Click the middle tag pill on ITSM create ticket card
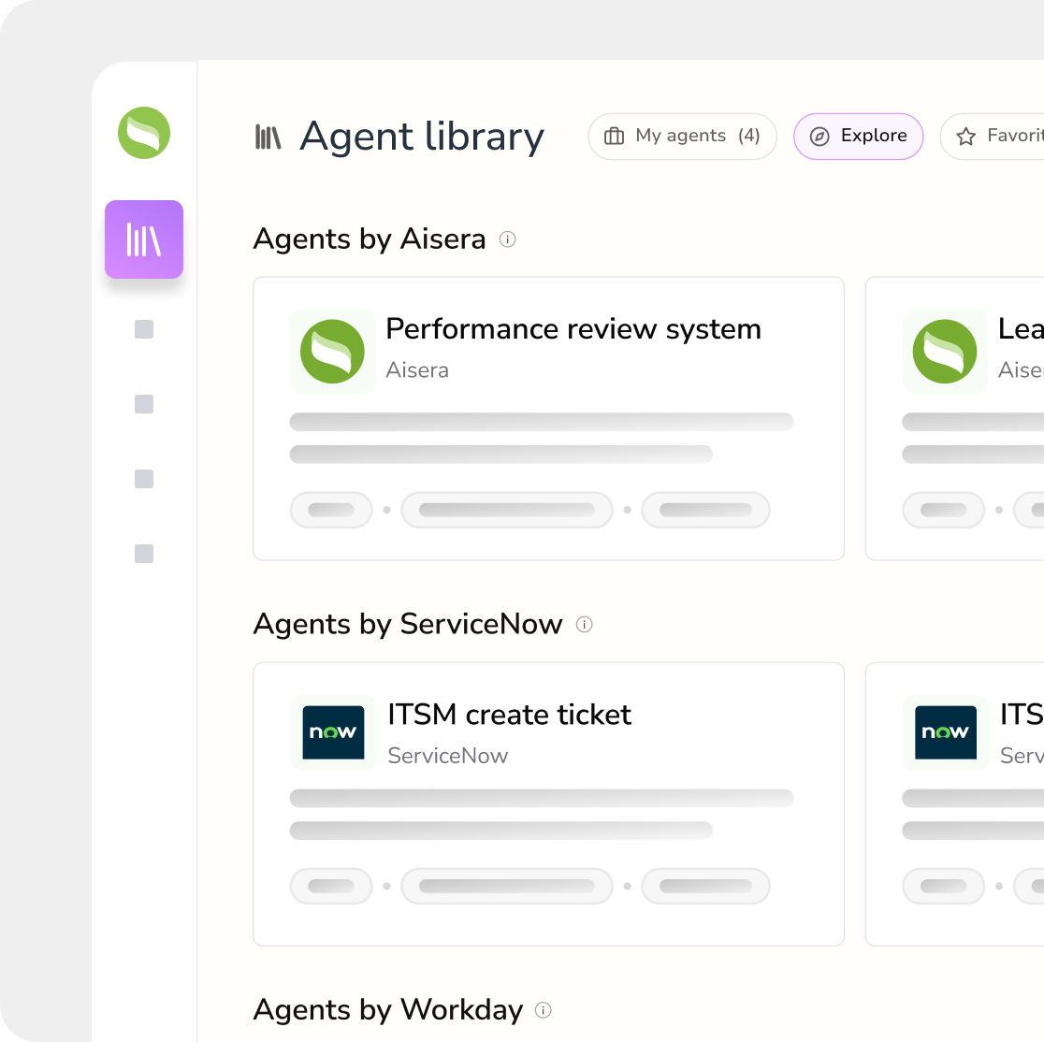Screen dimensions: 1044x1042 click(x=506, y=886)
